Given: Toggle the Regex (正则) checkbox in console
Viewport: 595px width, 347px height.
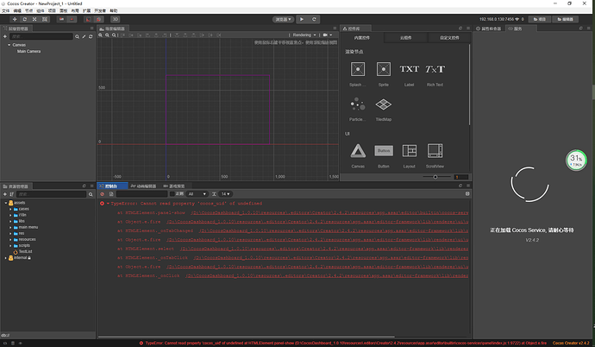Looking at the screenshot, I should click(x=172, y=193).
